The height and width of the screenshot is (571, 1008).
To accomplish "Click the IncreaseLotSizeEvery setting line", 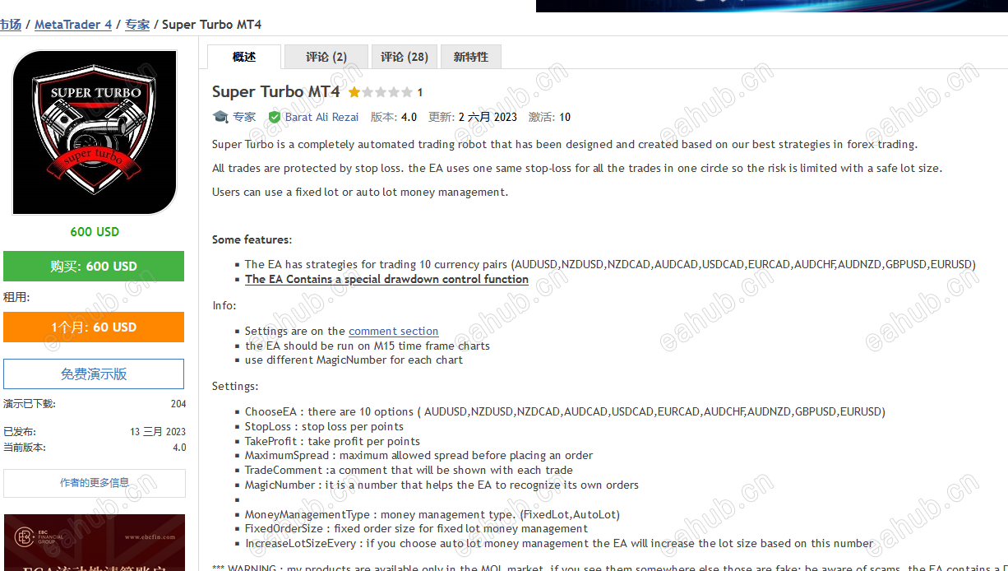I will 559,543.
